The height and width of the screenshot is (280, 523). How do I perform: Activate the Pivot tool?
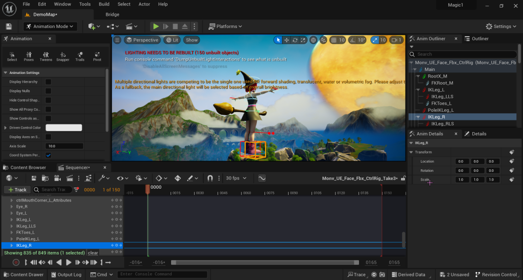(97, 56)
